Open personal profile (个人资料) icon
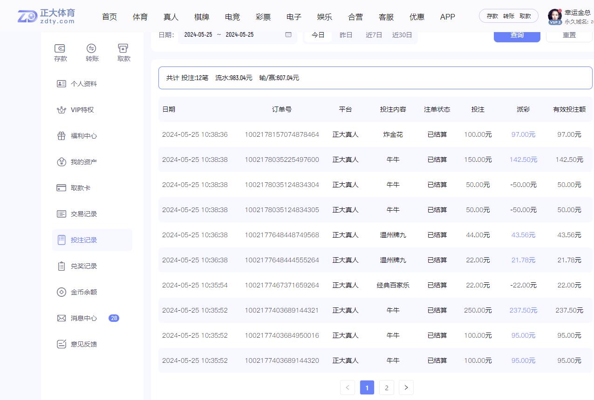The height and width of the screenshot is (400, 594). (61, 84)
